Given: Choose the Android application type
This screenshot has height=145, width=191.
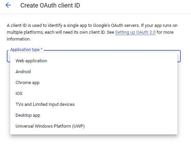Looking at the screenshot, I should (x=94, y=71).
